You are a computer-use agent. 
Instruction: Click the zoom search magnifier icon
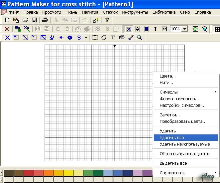[204, 29]
